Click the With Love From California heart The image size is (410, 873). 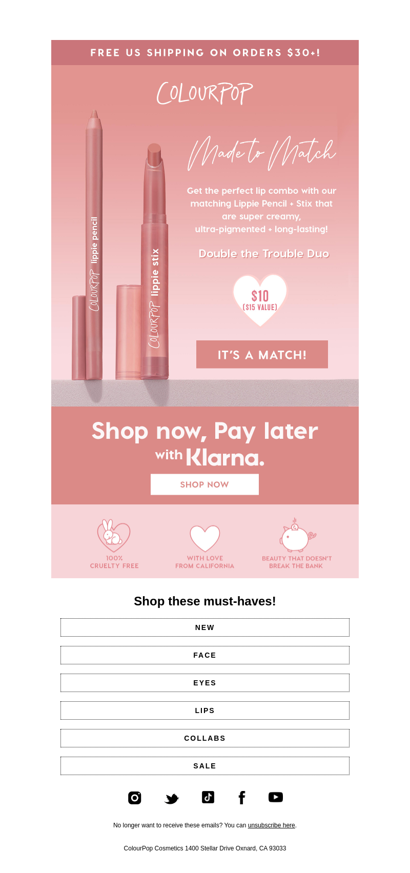tap(205, 538)
